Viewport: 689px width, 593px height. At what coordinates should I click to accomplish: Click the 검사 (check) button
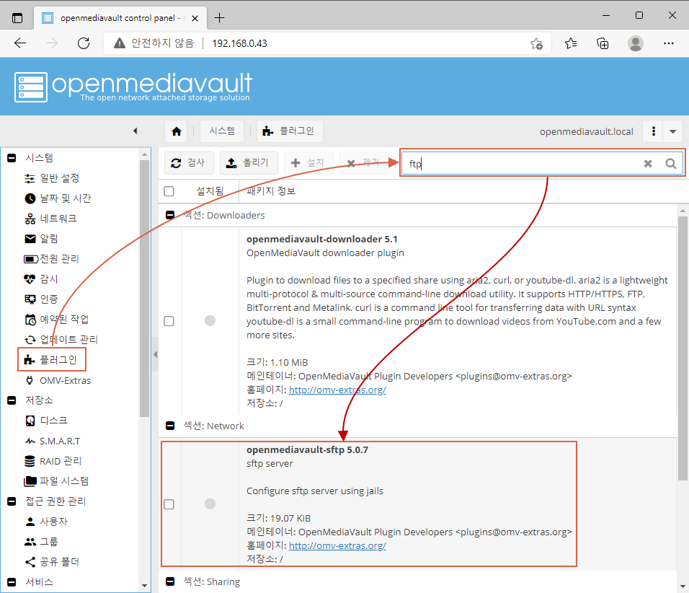pyautogui.click(x=189, y=163)
